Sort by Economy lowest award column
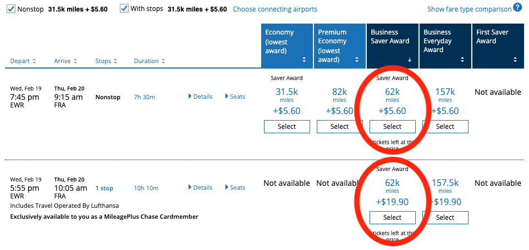Image resolution: width=529 pixels, height=250 pixels. pyautogui.click(x=286, y=46)
